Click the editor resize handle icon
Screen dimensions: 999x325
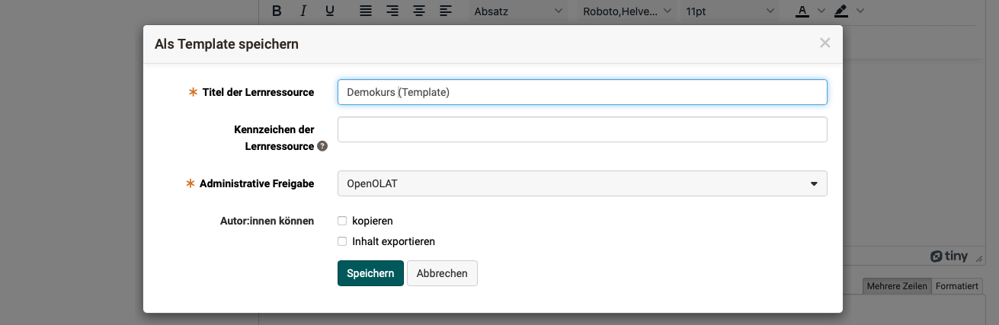pyautogui.click(x=980, y=258)
